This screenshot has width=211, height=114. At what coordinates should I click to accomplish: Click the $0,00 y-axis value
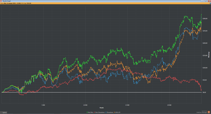(204, 92)
